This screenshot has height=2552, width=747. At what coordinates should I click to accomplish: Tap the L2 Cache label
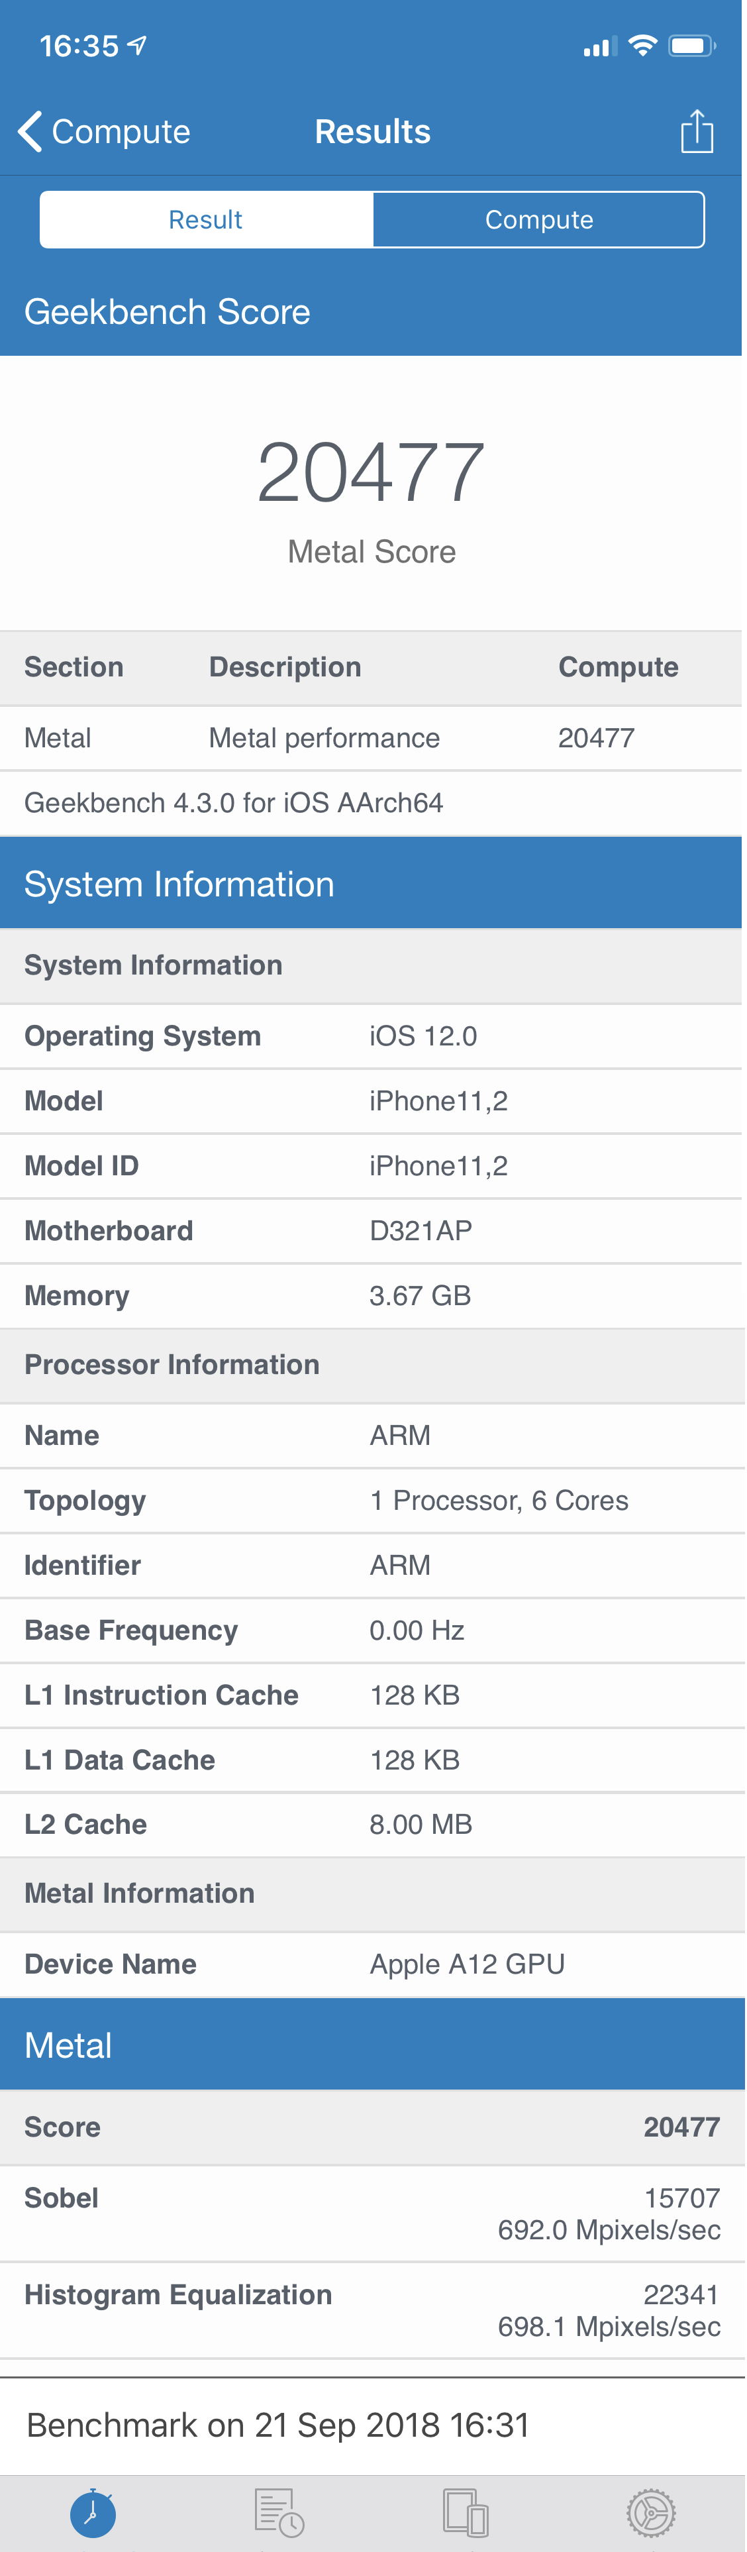coord(85,1825)
